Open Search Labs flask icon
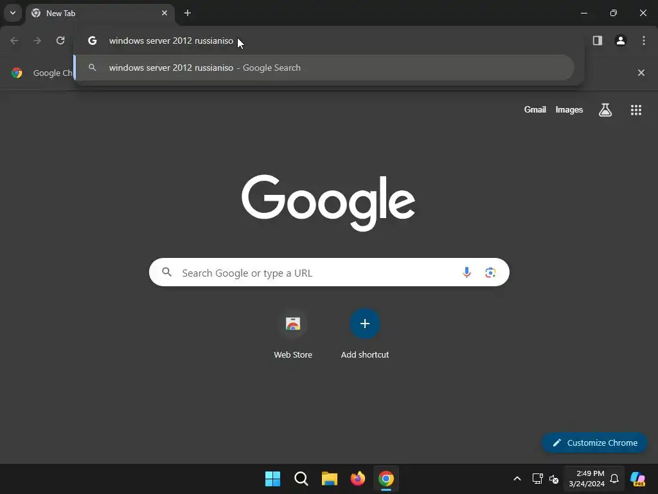The width and height of the screenshot is (658, 494). coord(605,109)
